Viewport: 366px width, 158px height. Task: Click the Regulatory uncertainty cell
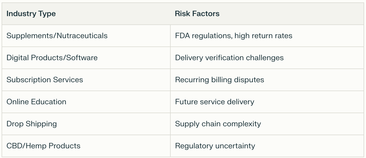click(x=215, y=146)
